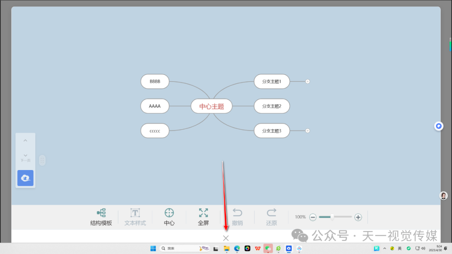Viewport: 452px width, 254px height.
Task: Close the bottom toolbar with X
Action: [226, 238]
